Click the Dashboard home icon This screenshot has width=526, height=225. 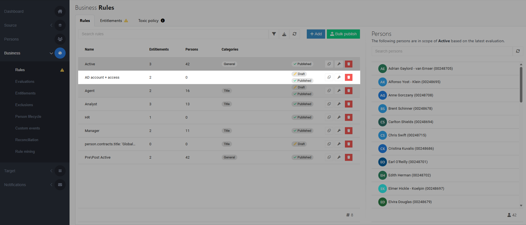point(60,11)
